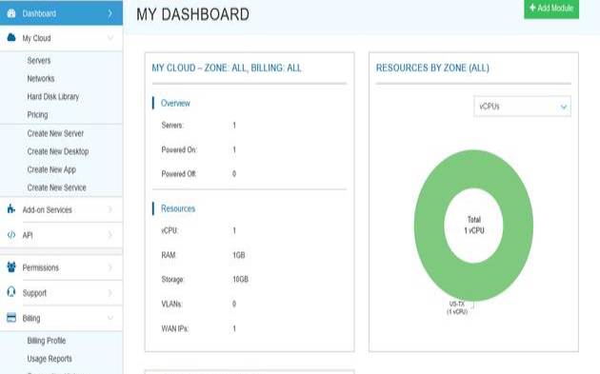Click the Permissions users icon
This screenshot has width=600, height=374.
[11, 266]
